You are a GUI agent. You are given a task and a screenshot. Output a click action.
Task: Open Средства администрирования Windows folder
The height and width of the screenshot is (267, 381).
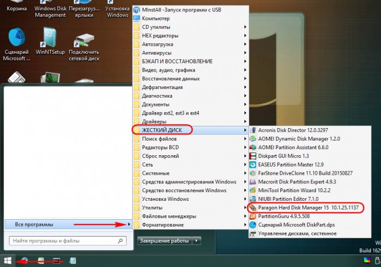click(190, 182)
